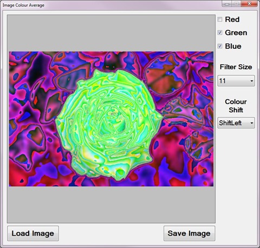Click the Save Image button
The image size is (260, 248).
[x=189, y=233]
